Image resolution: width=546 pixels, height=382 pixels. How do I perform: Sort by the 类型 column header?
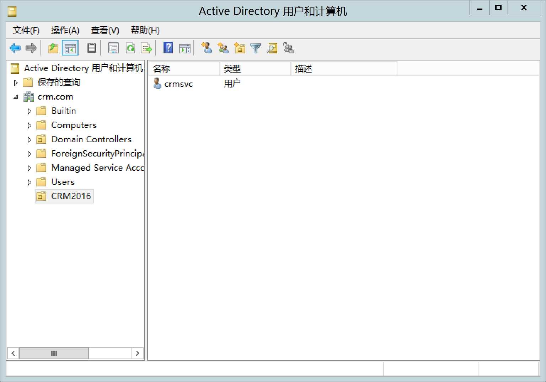pos(255,69)
